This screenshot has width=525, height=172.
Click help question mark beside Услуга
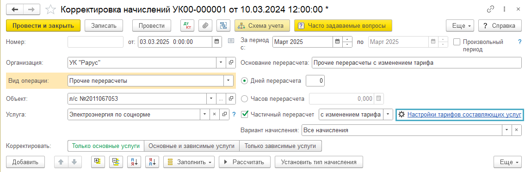tap(234, 114)
